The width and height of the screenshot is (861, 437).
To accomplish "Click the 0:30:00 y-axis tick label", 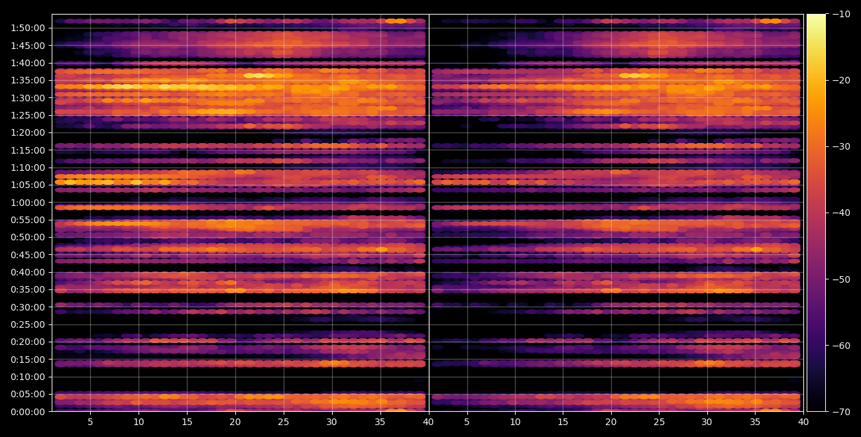I will (28, 307).
